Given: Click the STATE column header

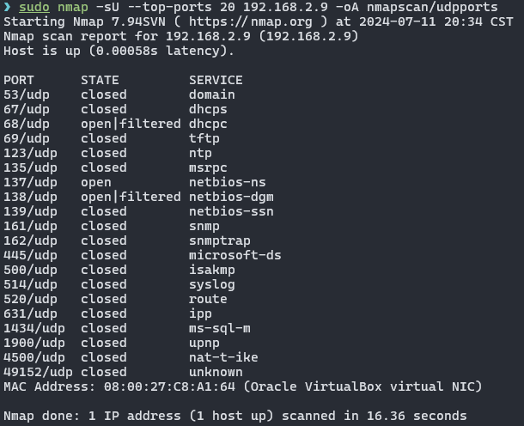Looking at the screenshot, I should point(100,80).
